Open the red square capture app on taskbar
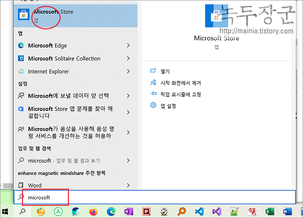Screen dimensions: 303x218 point(146,212)
